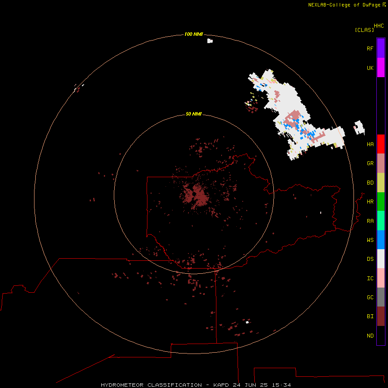The image size is (388, 388).
Task: Click the HR legend label
Action: [370, 202]
